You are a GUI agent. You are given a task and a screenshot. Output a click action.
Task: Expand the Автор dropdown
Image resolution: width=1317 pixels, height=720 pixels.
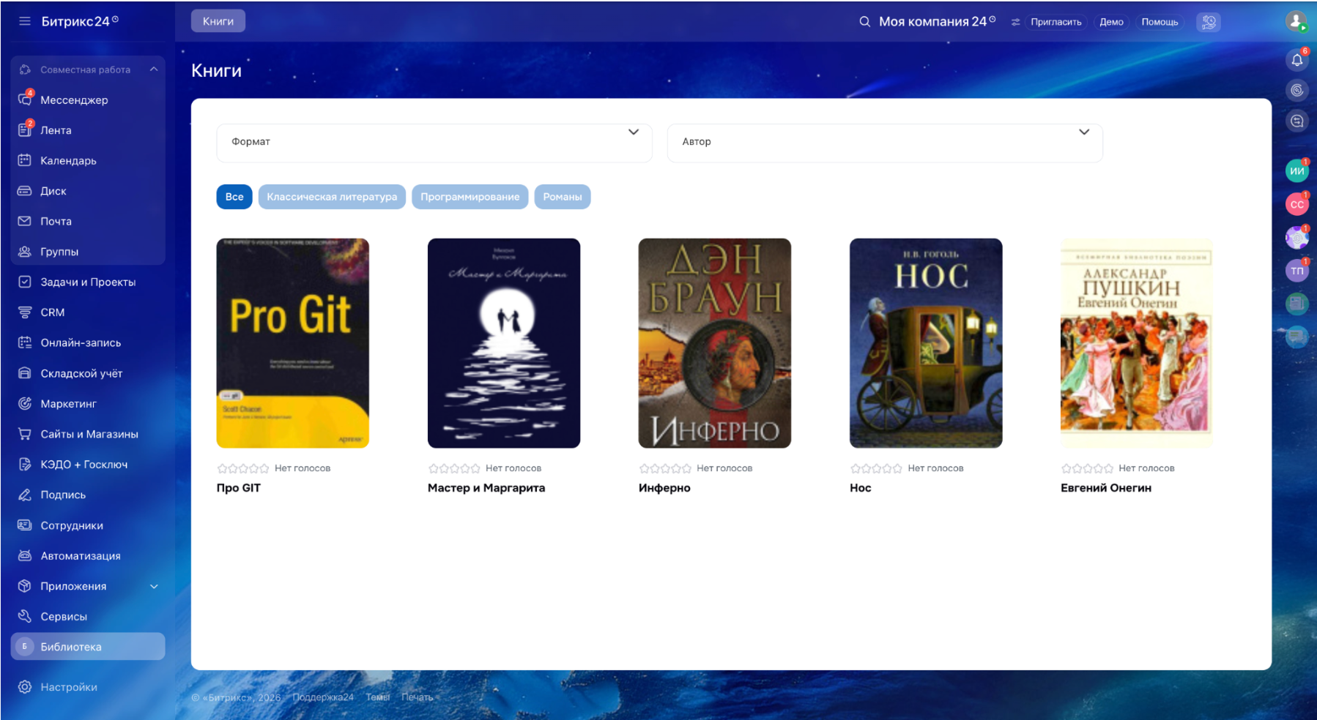coord(885,143)
